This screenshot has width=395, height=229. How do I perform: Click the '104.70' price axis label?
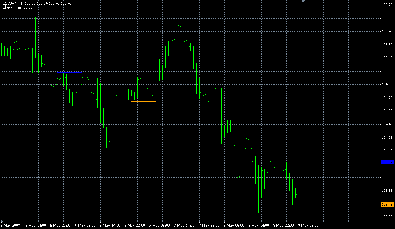[x=387, y=97]
